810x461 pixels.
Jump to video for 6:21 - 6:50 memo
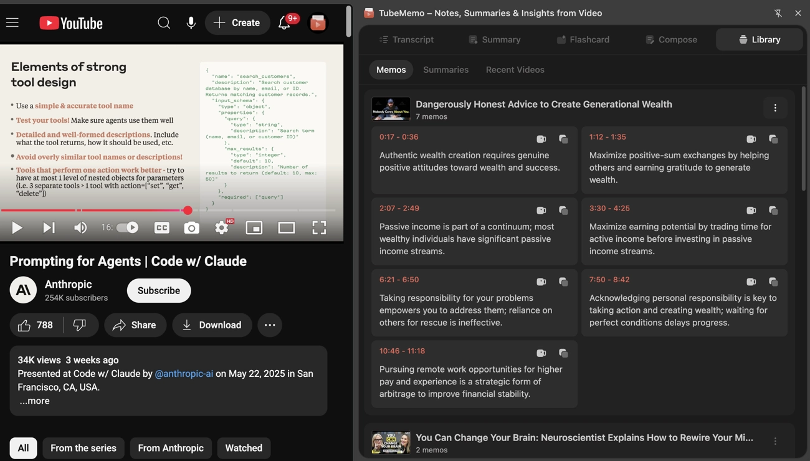point(541,282)
